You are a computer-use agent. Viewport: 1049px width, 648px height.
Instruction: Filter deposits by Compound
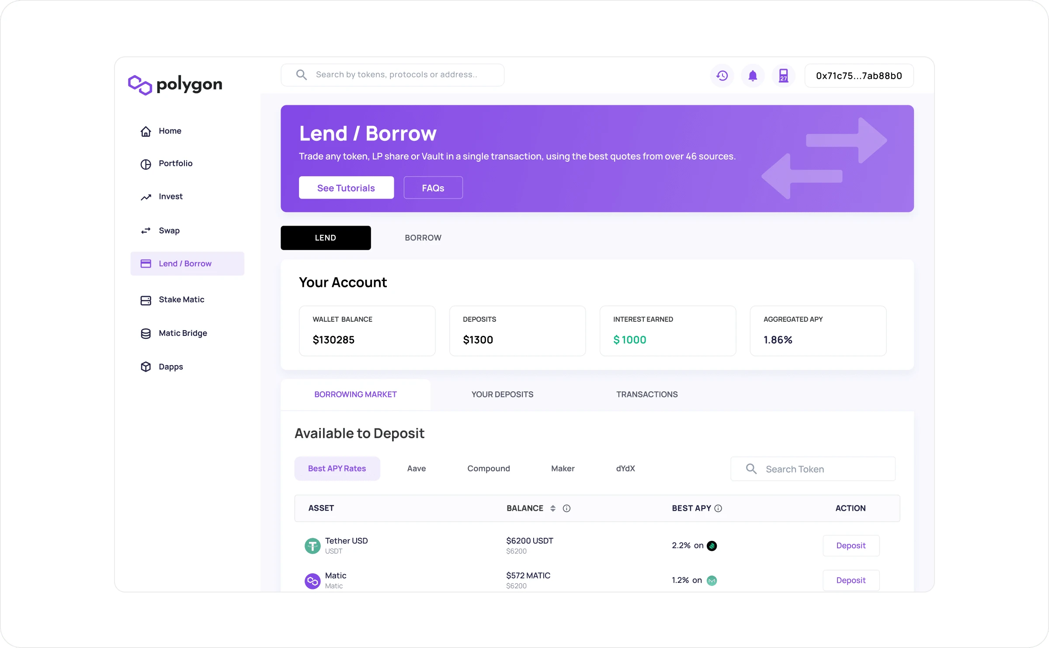tap(489, 469)
